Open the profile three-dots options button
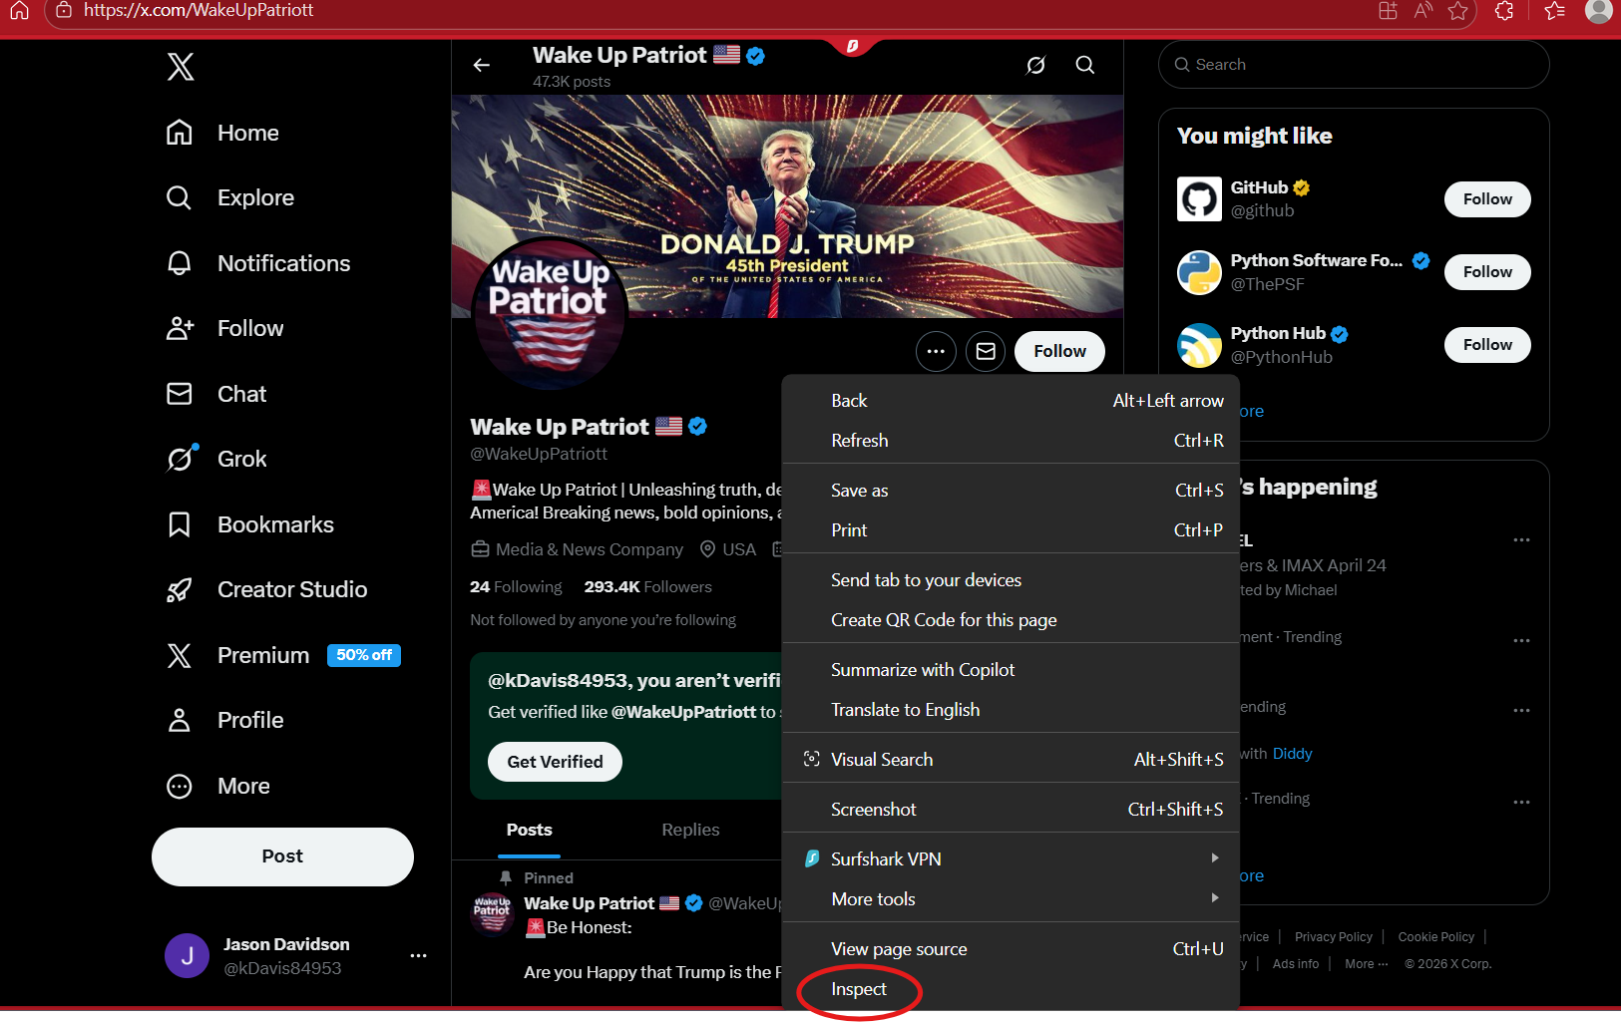Viewport: 1621px width, 1022px height. (x=936, y=351)
